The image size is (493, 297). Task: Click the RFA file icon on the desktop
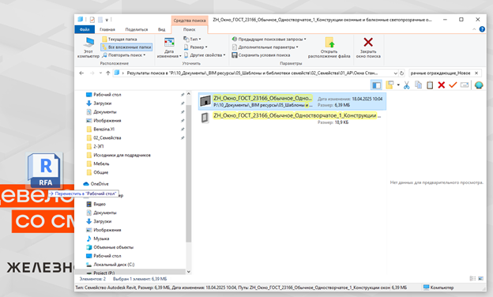pyautogui.click(x=45, y=170)
